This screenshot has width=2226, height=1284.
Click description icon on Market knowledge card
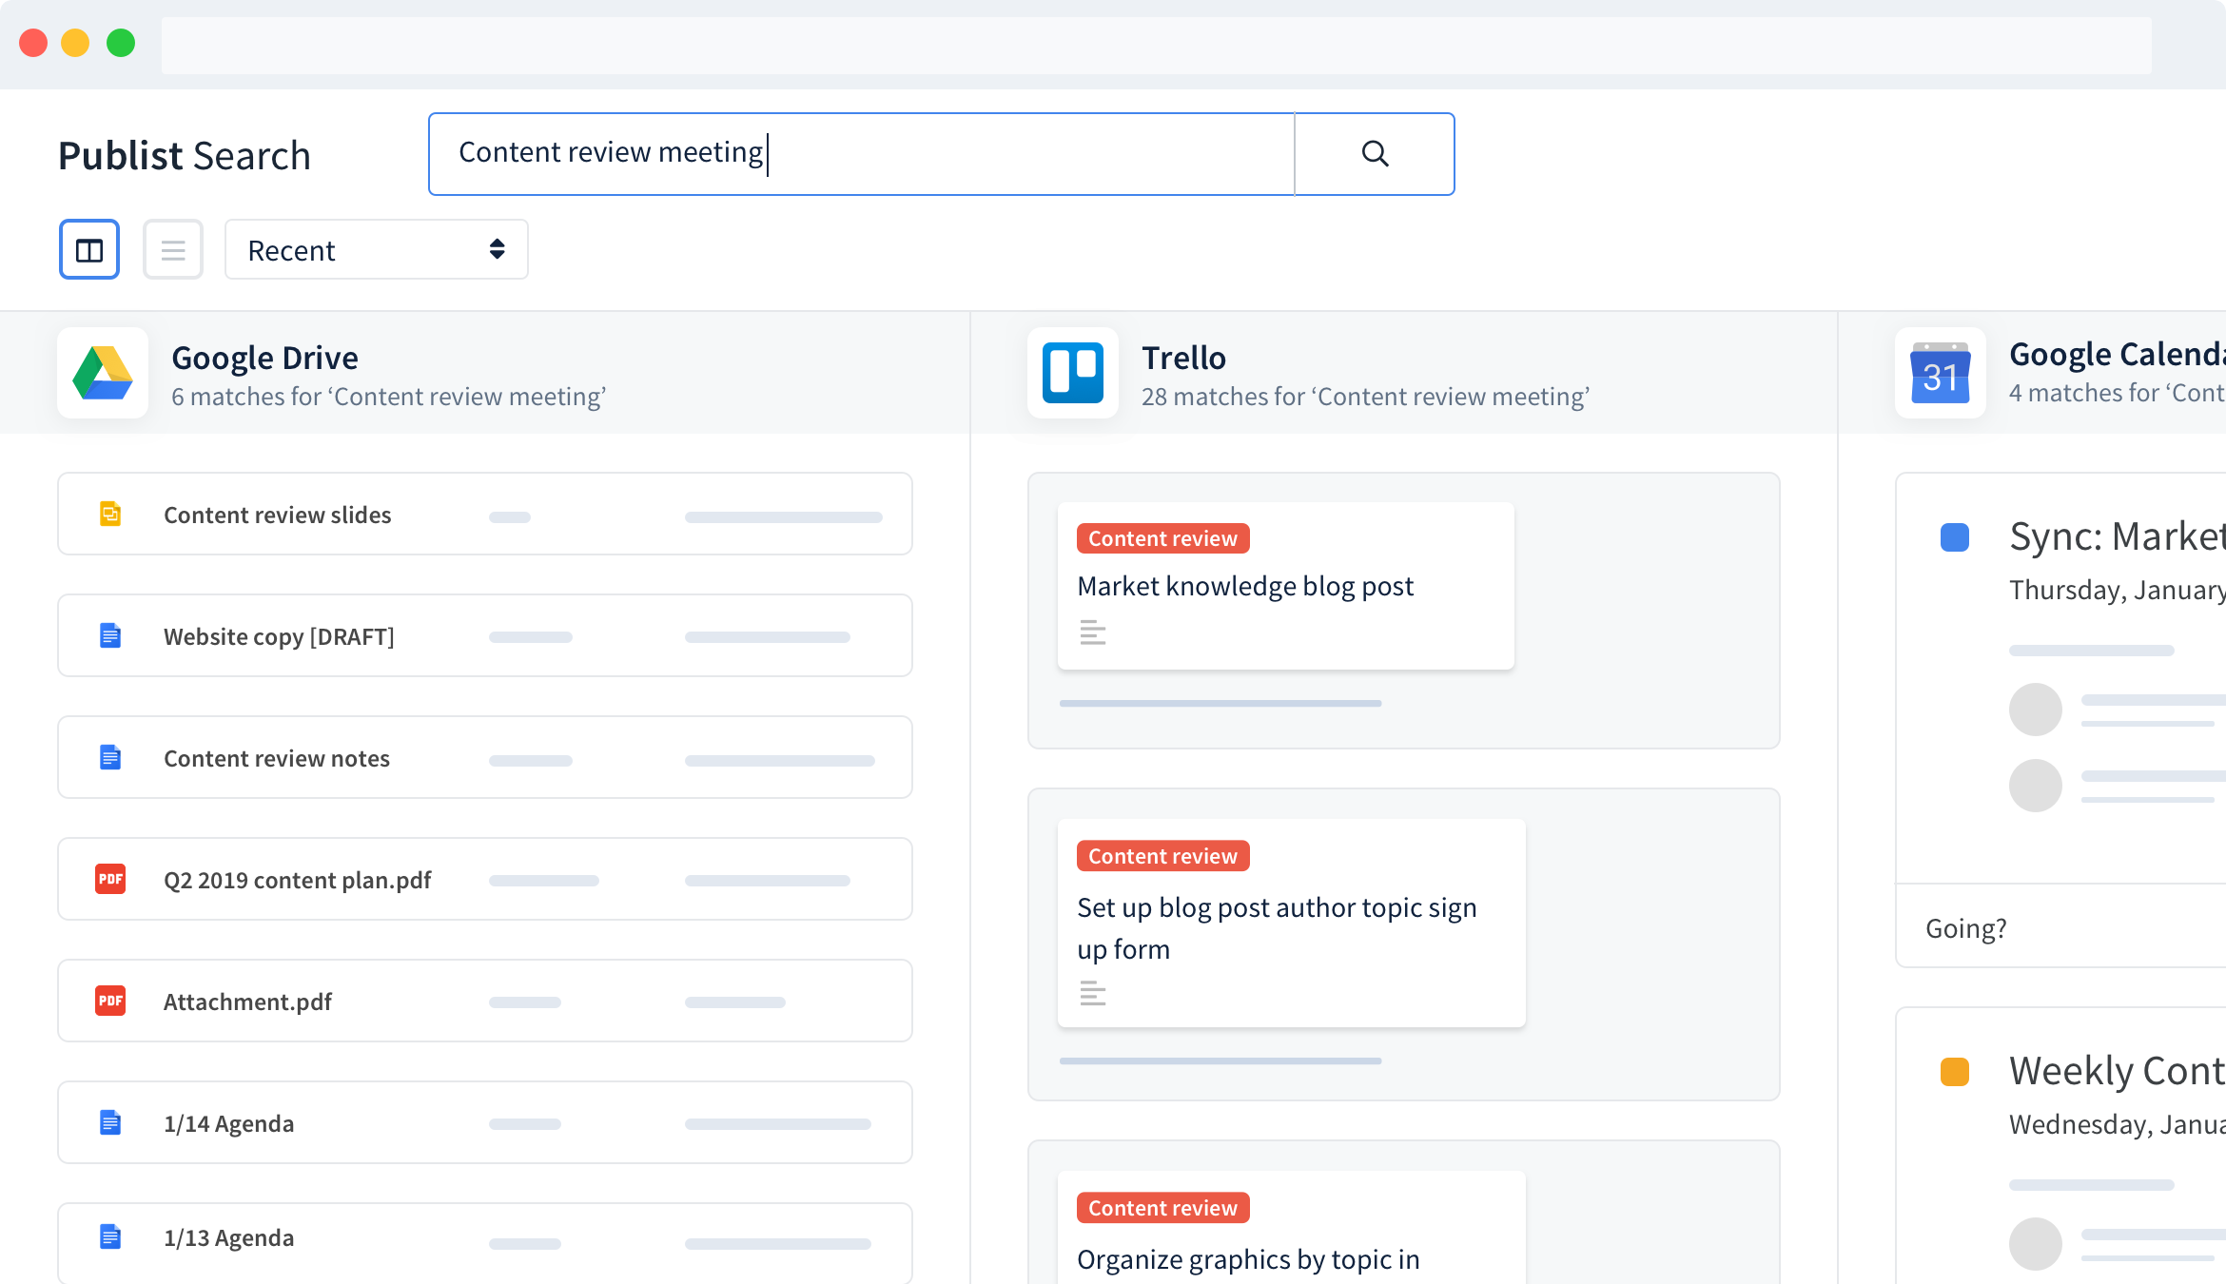coord(1092,632)
